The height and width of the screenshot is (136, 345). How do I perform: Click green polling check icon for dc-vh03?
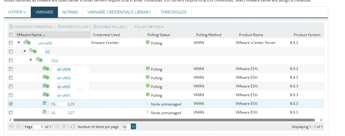(x=148, y=77)
